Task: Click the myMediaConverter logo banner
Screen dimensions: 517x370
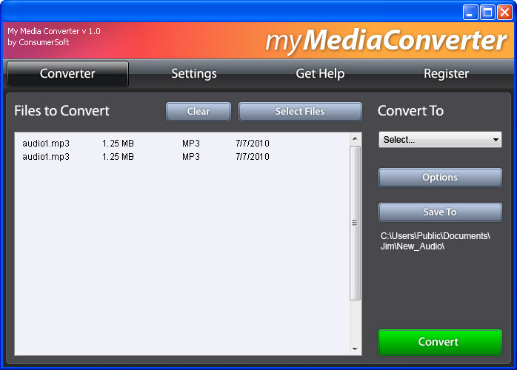Action: tap(386, 40)
